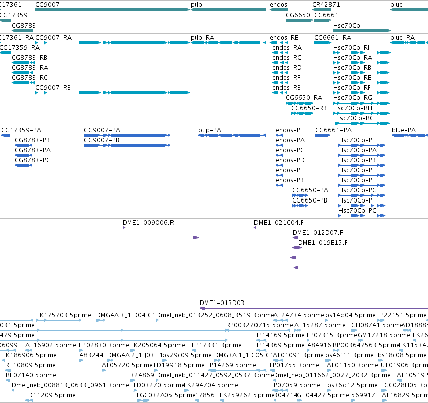Screen dimensions: 428x403
Task: Select the CG6650-PA protein label
Action: (x=310, y=190)
